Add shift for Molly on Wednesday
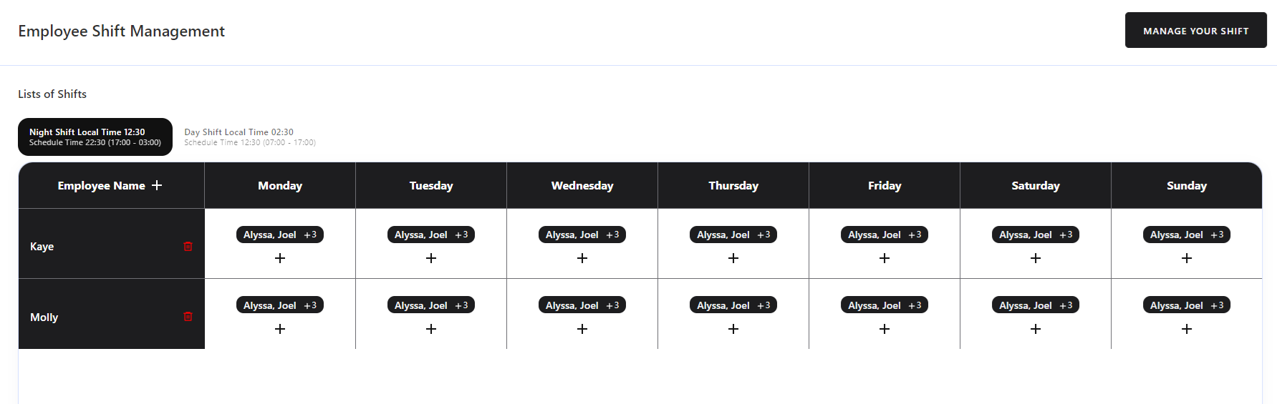 [582, 329]
